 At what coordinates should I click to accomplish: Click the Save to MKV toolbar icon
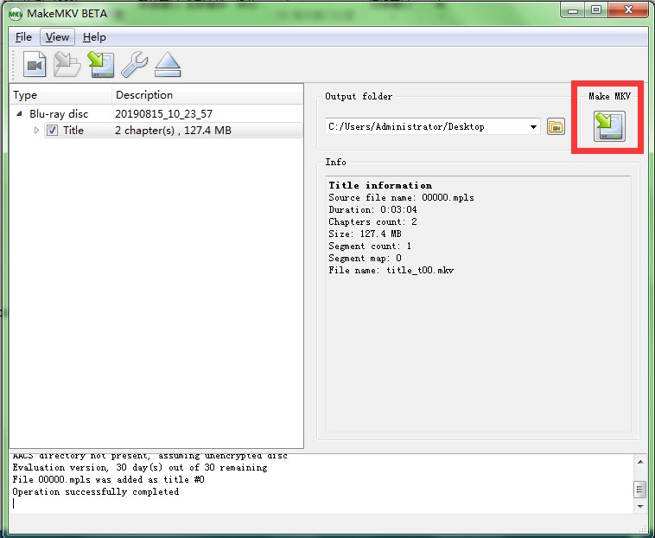[101, 64]
